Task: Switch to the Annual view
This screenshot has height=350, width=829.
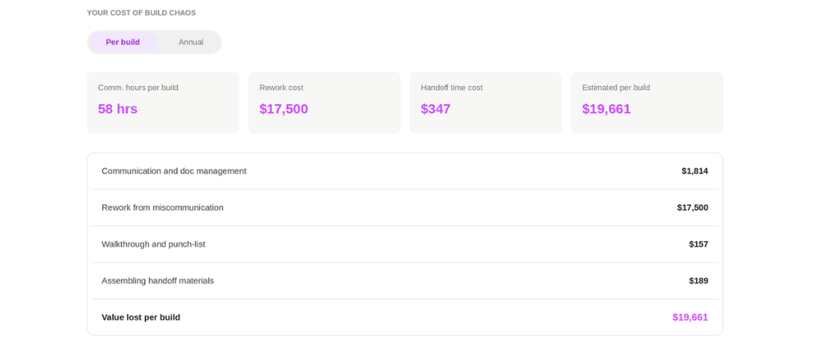Action: click(191, 42)
